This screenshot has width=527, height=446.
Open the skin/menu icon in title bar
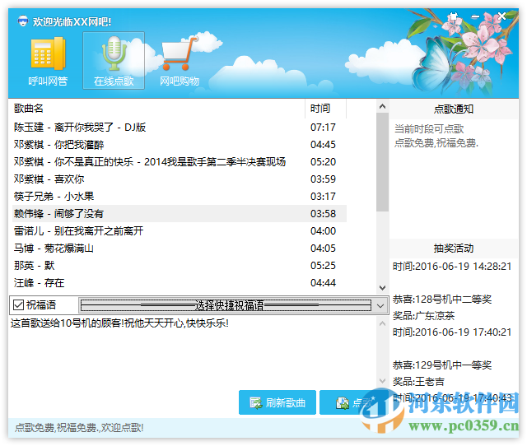tap(454, 16)
